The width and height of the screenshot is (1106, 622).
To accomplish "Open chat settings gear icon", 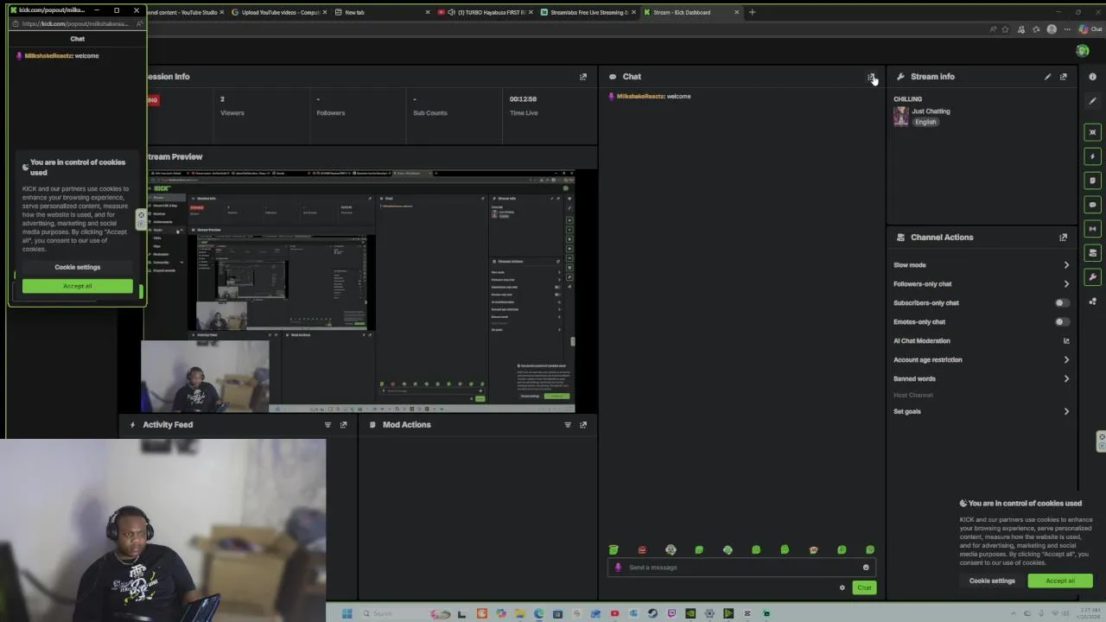I will (842, 588).
